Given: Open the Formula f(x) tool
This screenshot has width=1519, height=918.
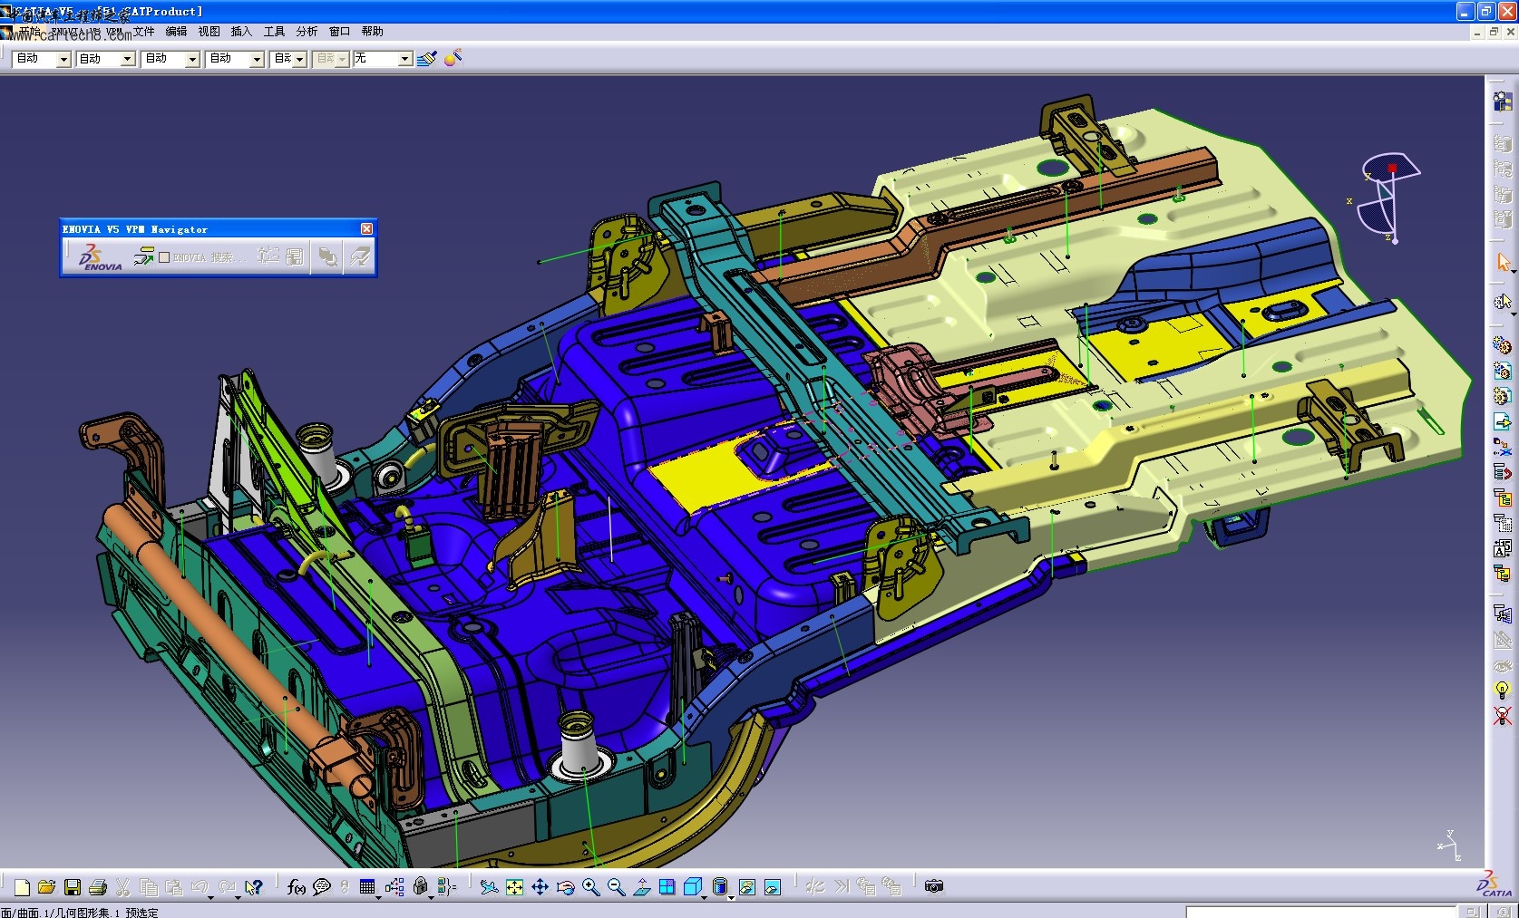Looking at the screenshot, I should (x=296, y=887).
